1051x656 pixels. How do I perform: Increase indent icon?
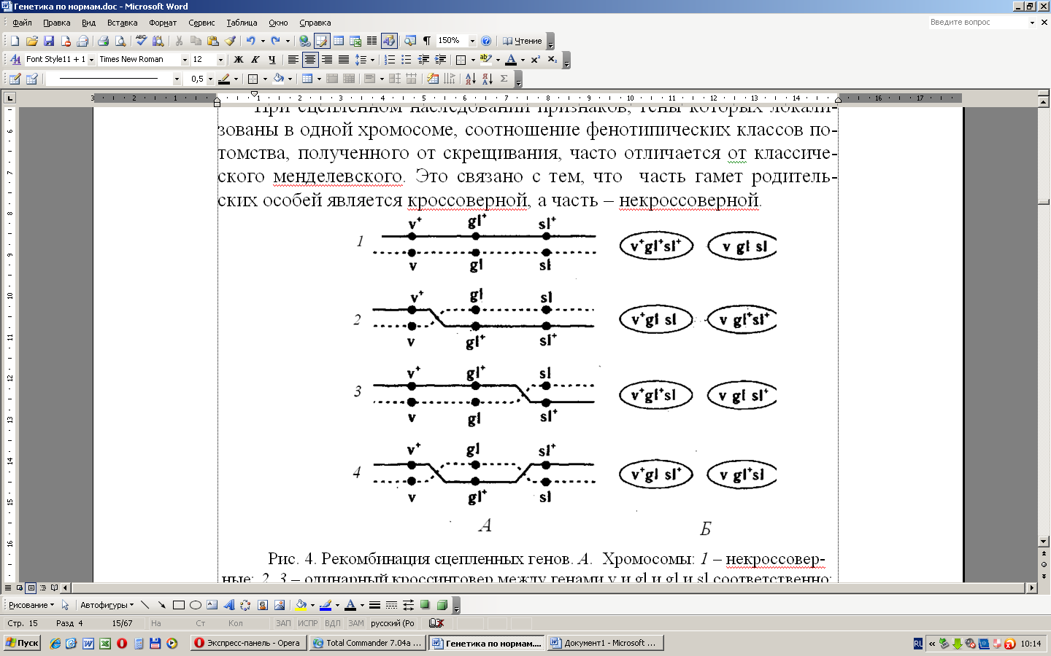click(x=440, y=60)
